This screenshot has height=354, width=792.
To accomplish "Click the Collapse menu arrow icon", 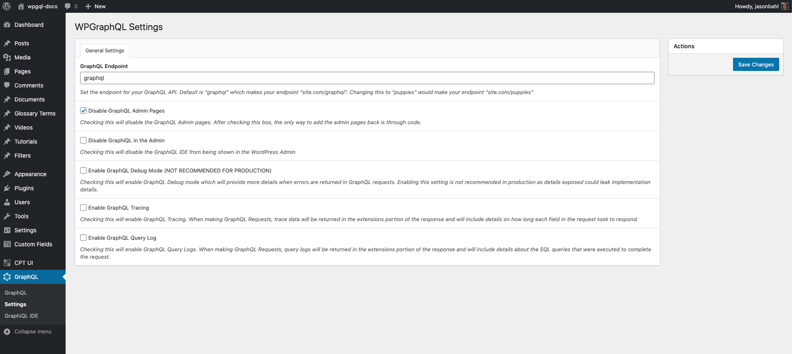I will coord(7,332).
